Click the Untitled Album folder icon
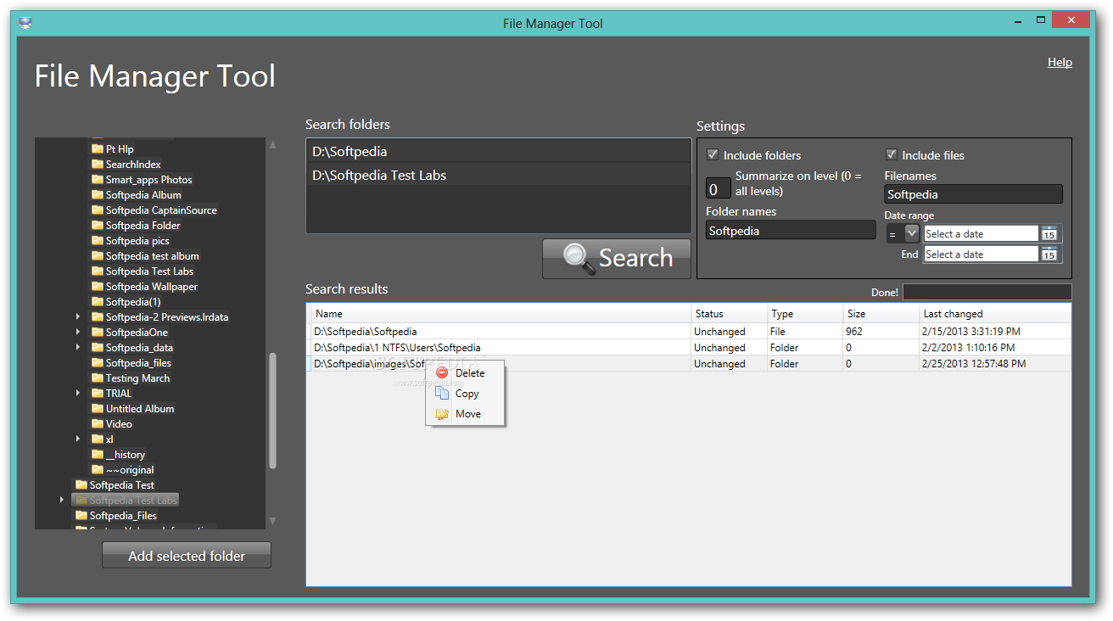This screenshot has height=621, width=1113. [x=98, y=409]
